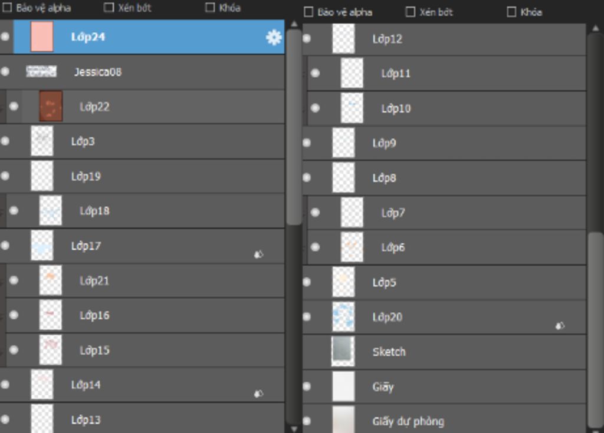604x433 pixels.
Task: Click the Lớp20 blue-pattern thumbnail
Action: coord(343,317)
